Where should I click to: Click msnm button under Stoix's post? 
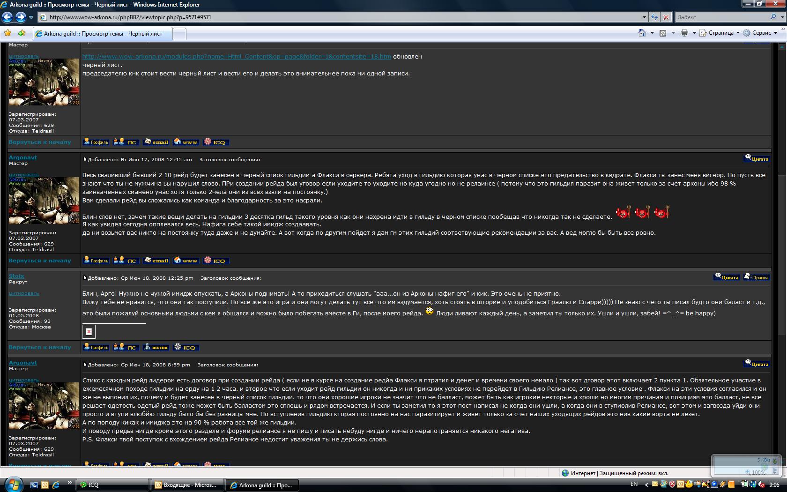[156, 347]
